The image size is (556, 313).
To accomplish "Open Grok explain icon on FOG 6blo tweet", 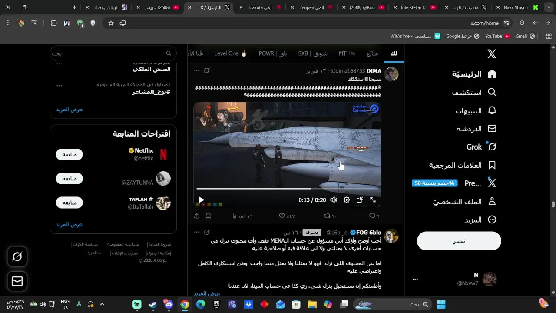I will [207, 232].
